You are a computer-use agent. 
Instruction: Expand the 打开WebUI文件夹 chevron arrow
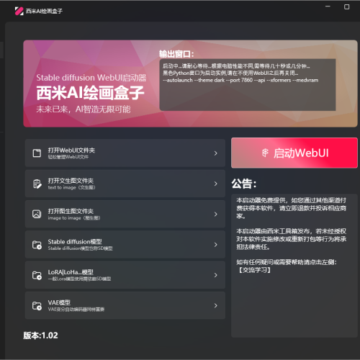(215, 153)
